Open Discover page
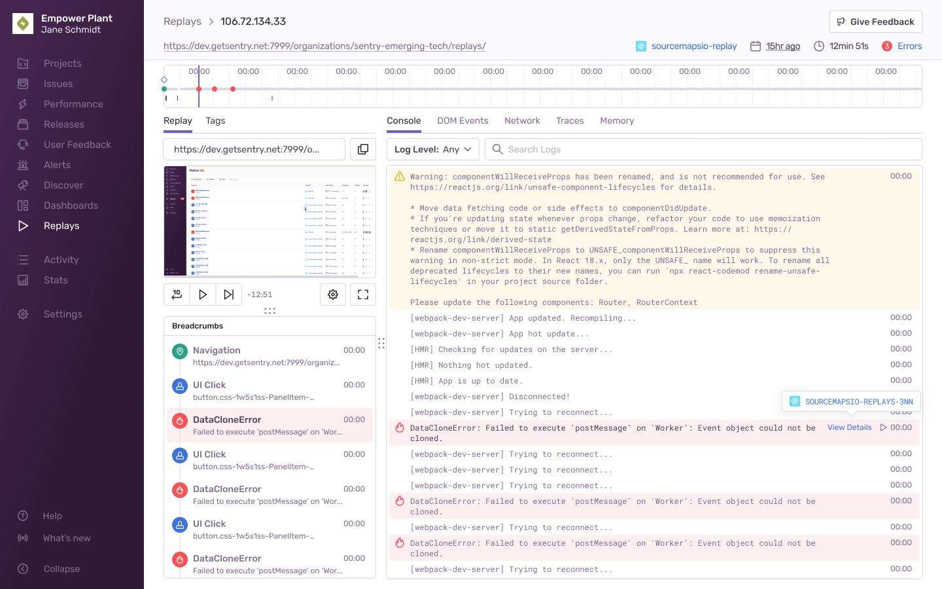This screenshot has width=942, height=589. (x=63, y=185)
